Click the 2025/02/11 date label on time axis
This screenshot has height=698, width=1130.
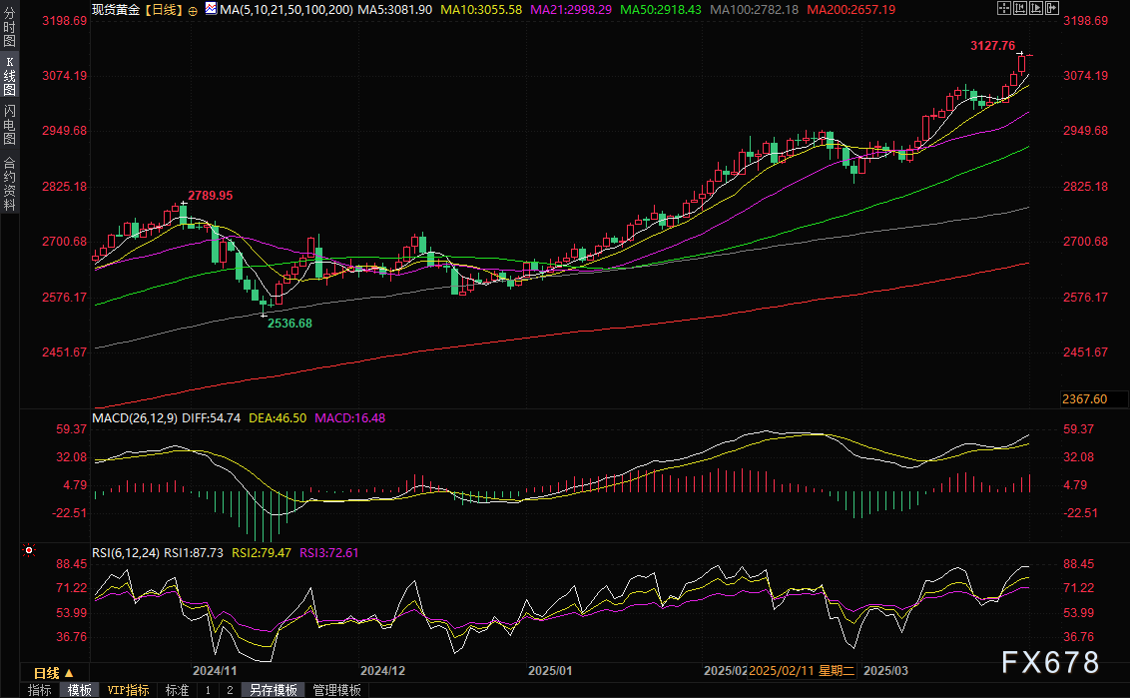[x=782, y=670]
